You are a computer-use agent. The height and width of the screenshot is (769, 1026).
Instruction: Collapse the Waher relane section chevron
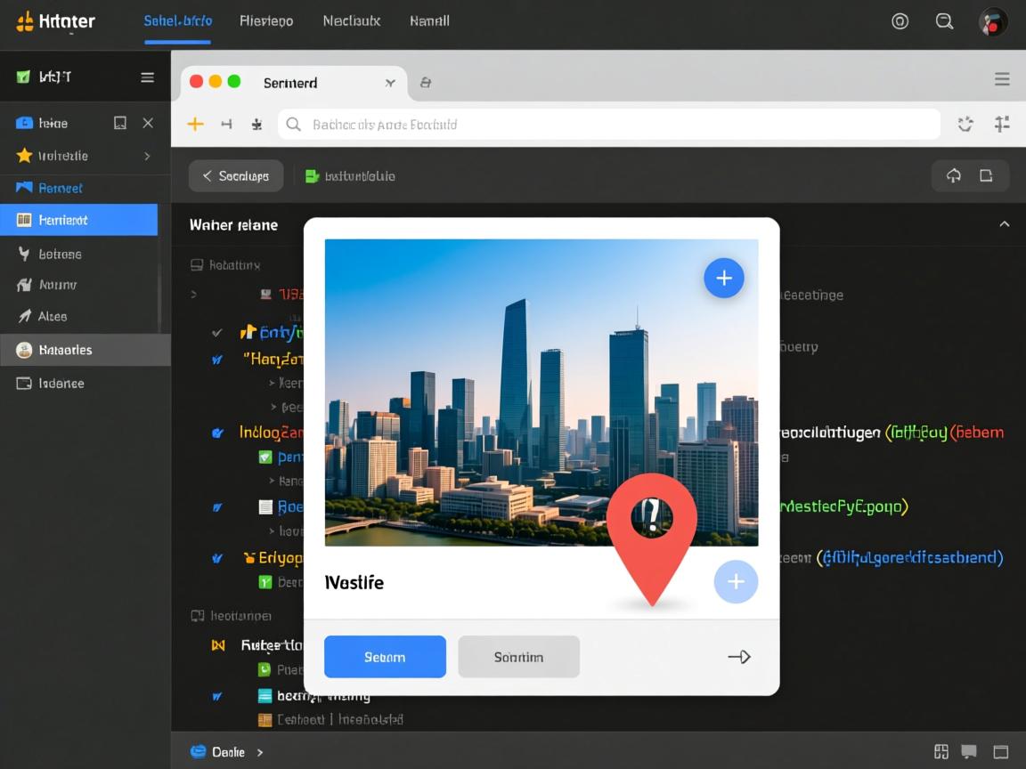click(1004, 224)
